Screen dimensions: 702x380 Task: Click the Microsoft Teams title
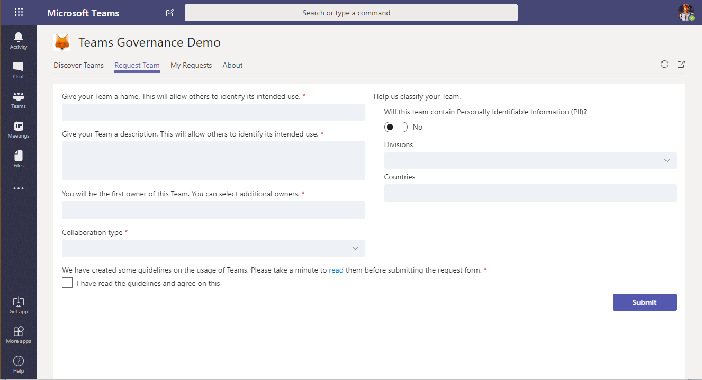83,13
